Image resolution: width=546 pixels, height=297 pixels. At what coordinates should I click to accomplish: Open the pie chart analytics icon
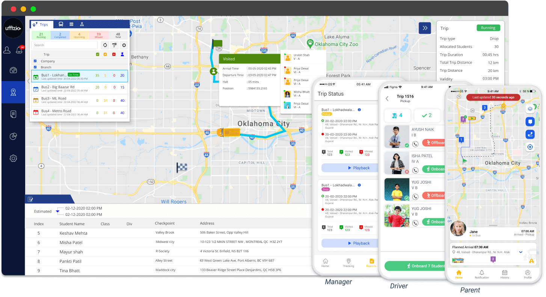(x=13, y=136)
